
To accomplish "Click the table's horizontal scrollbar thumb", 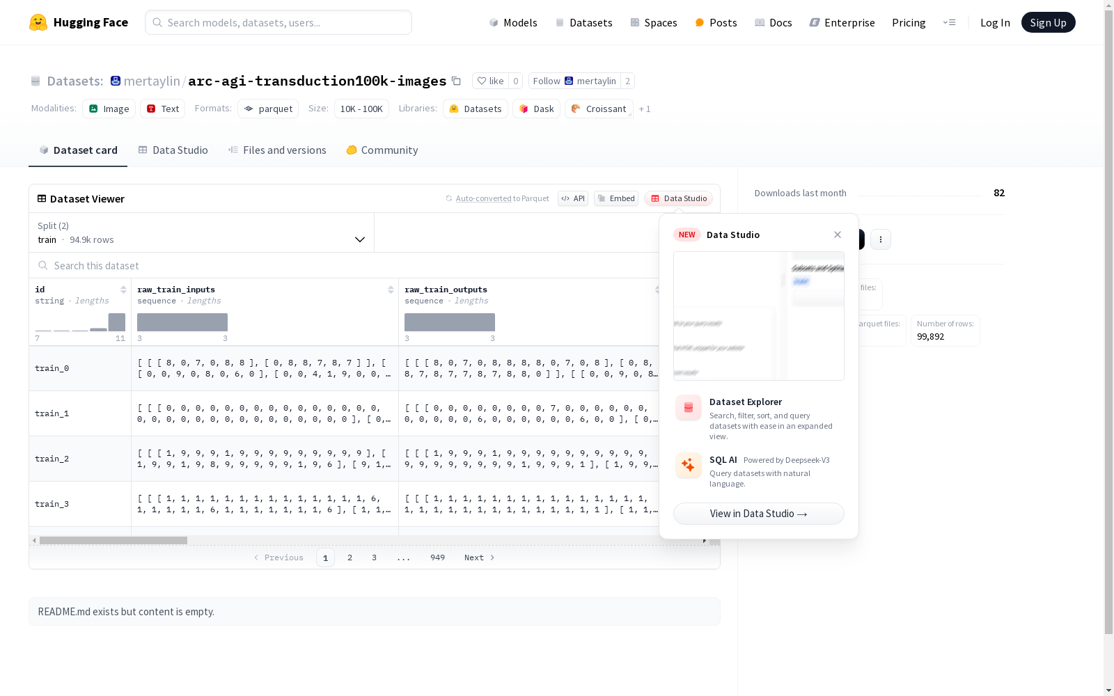I will pos(113,540).
